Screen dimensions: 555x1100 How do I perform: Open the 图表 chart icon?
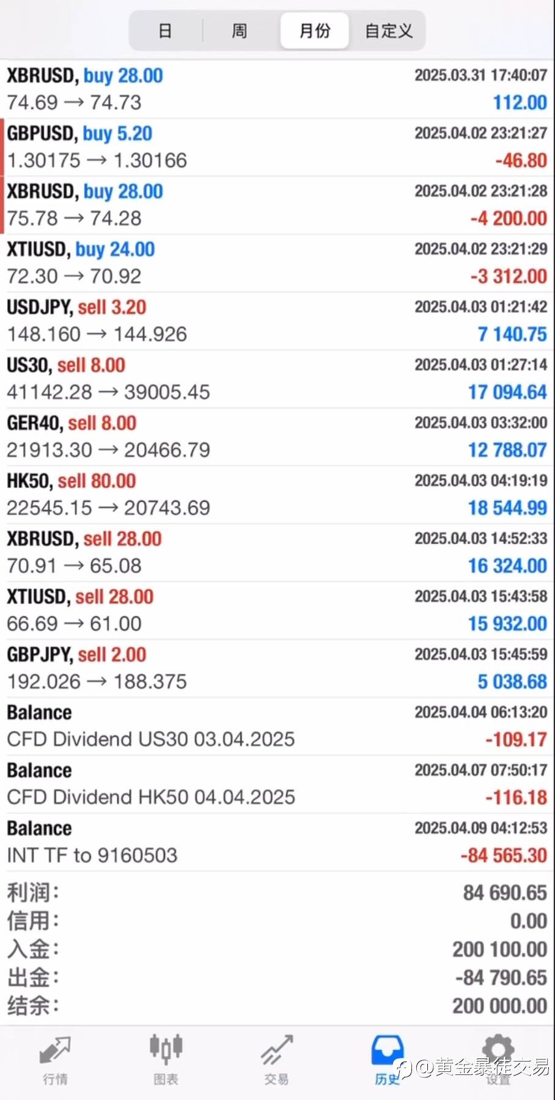tap(166, 1060)
